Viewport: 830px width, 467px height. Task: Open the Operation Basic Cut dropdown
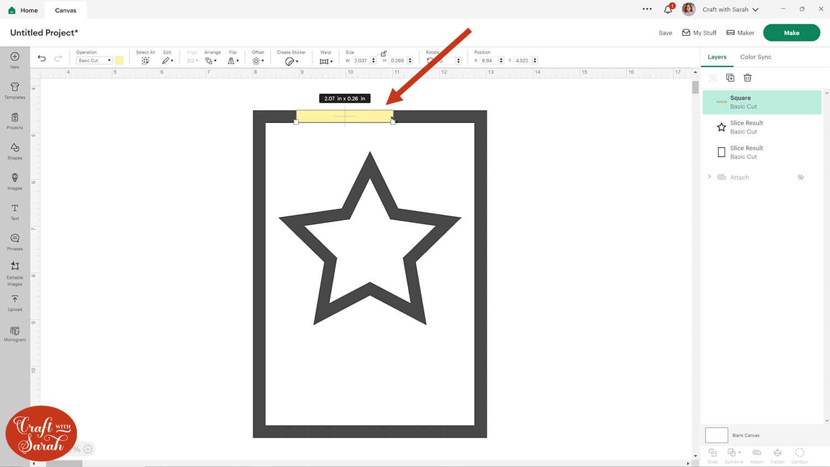click(94, 60)
